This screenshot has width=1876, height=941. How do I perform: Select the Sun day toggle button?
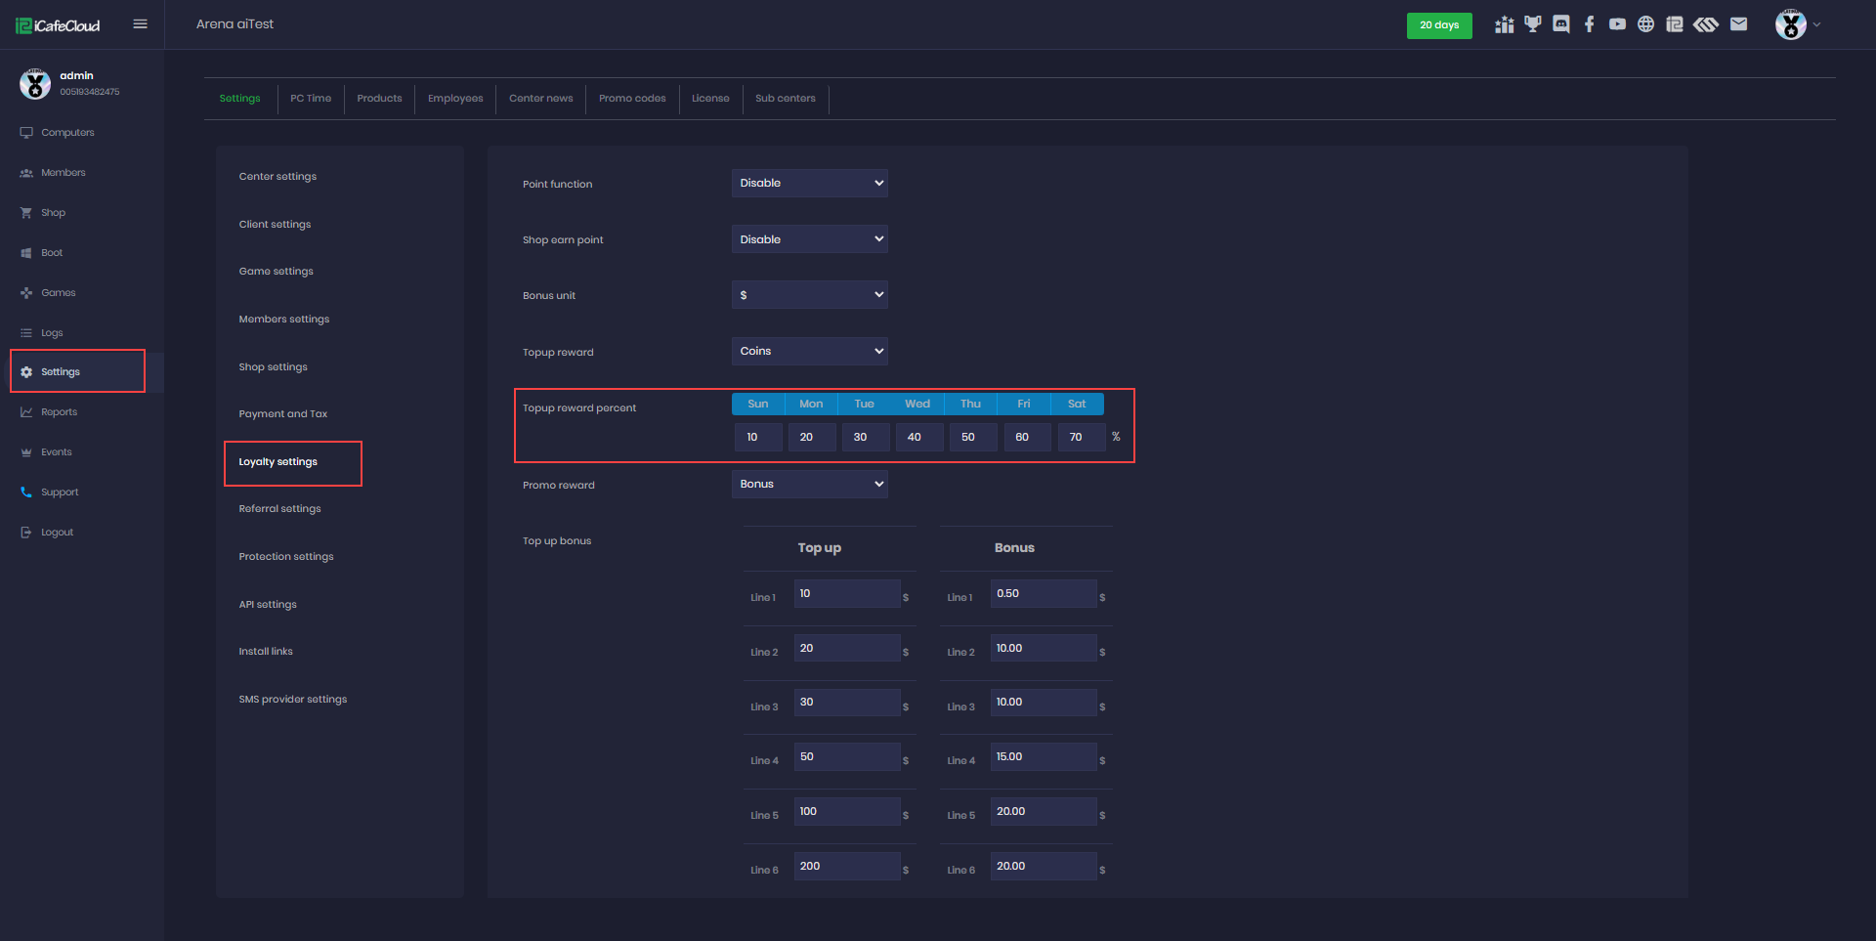(x=758, y=404)
